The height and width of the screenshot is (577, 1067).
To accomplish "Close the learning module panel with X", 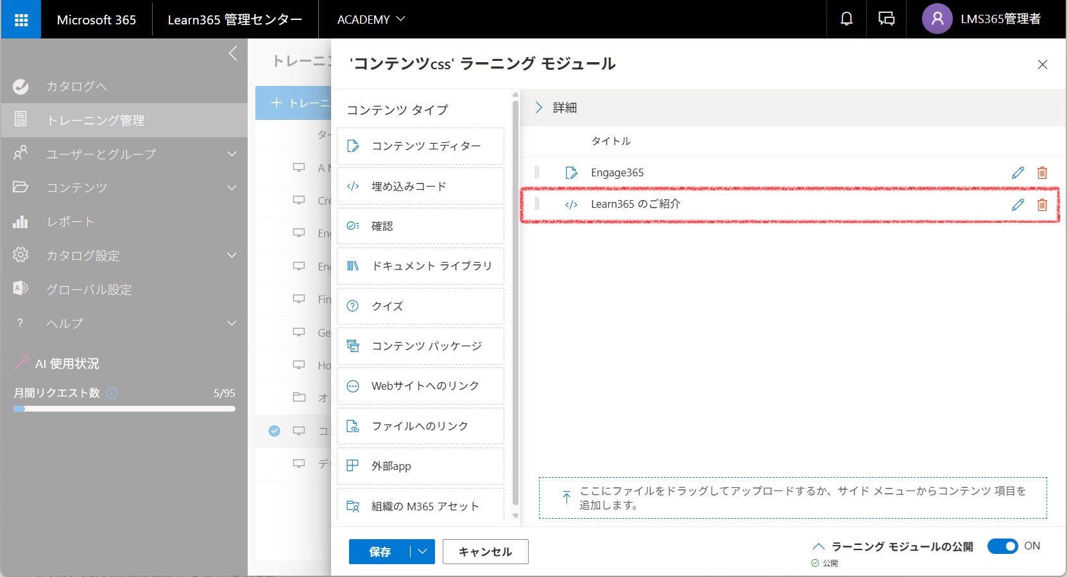I will 1043,64.
